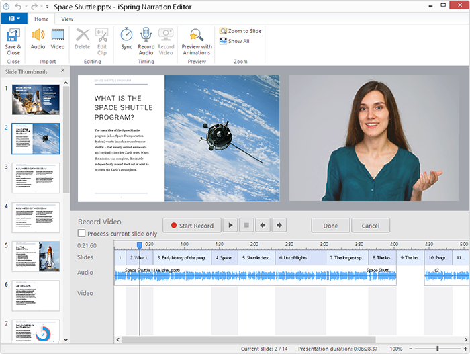Screen dimensions: 470x354
Task: Select slide 3 thumbnail
Action: coord(36,178)
